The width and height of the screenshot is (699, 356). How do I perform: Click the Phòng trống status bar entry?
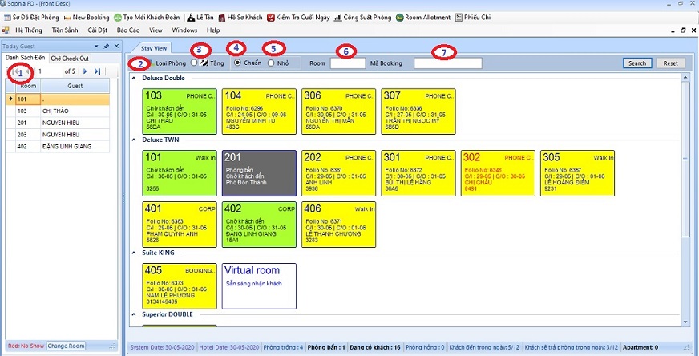tap(283, 347)
